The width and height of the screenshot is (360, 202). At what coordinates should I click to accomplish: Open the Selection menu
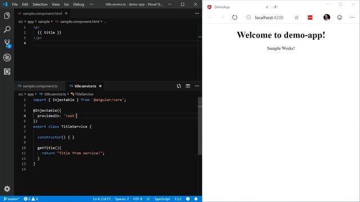click(40, 4)
